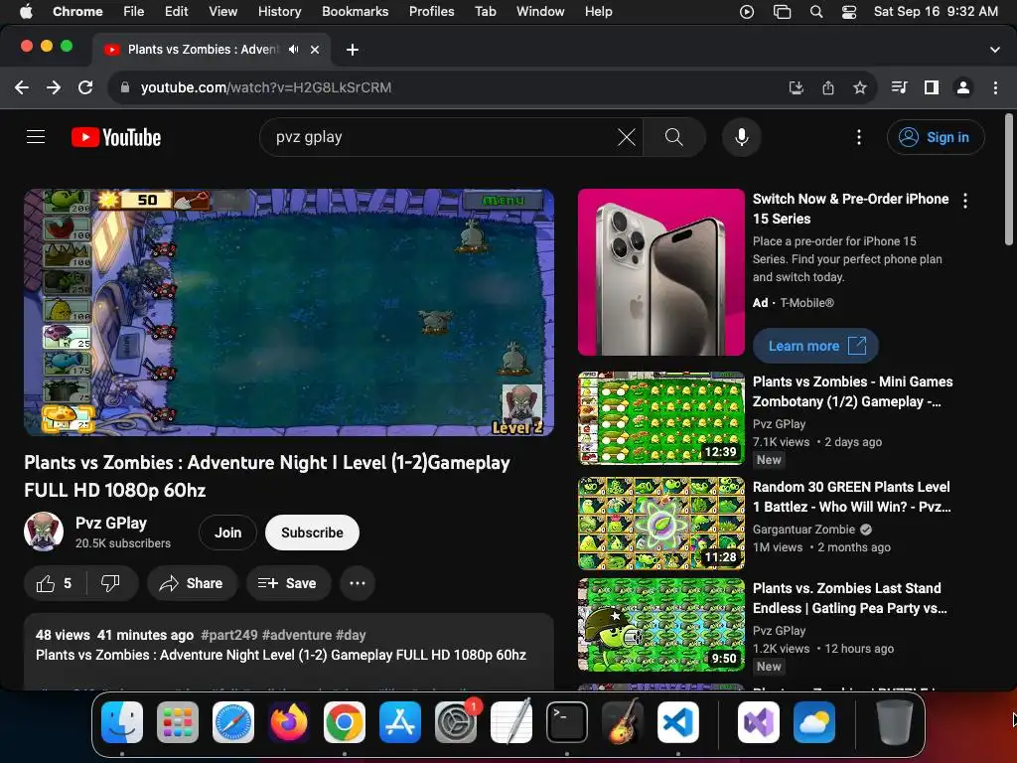1017x763 pixels.
Task: Click the page vertical scrollbar
Action: pos(1009,180)
